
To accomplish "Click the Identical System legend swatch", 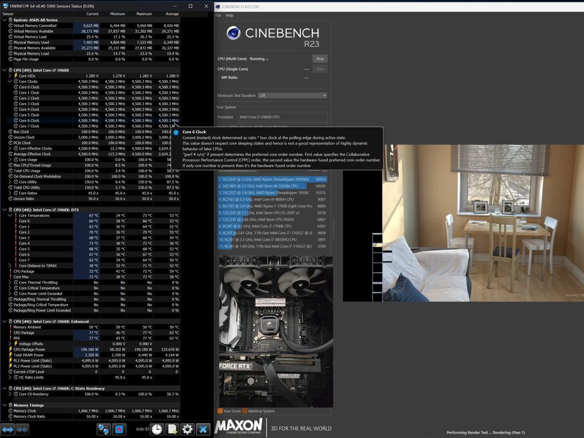I will pyautogui.click(x=245, y=411).
